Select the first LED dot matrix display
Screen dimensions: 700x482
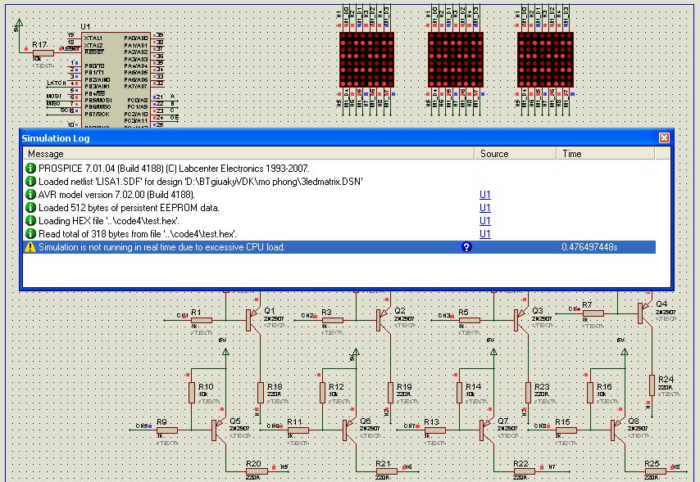(366, 59)
